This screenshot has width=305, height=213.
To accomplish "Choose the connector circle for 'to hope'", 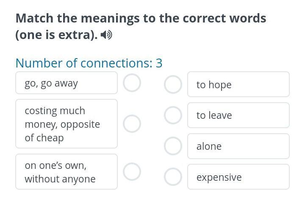I will click(173, 84).
